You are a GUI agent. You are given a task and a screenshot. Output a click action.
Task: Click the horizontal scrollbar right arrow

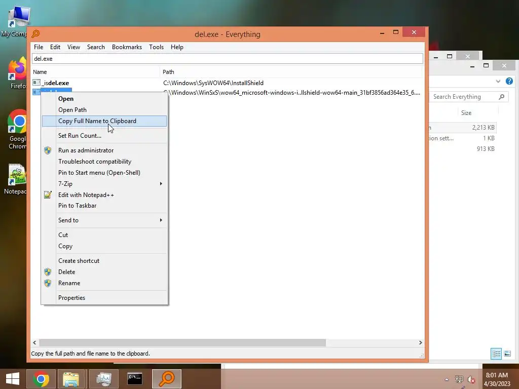[420, 343]
